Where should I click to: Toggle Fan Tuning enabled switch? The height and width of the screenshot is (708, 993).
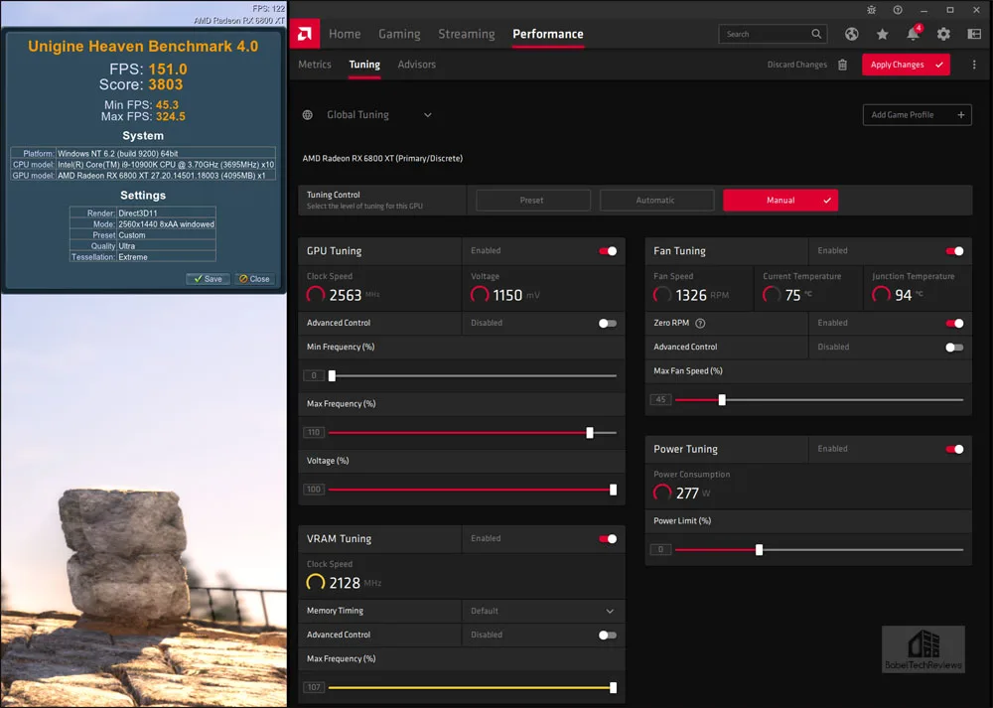[x=955, y=251]
